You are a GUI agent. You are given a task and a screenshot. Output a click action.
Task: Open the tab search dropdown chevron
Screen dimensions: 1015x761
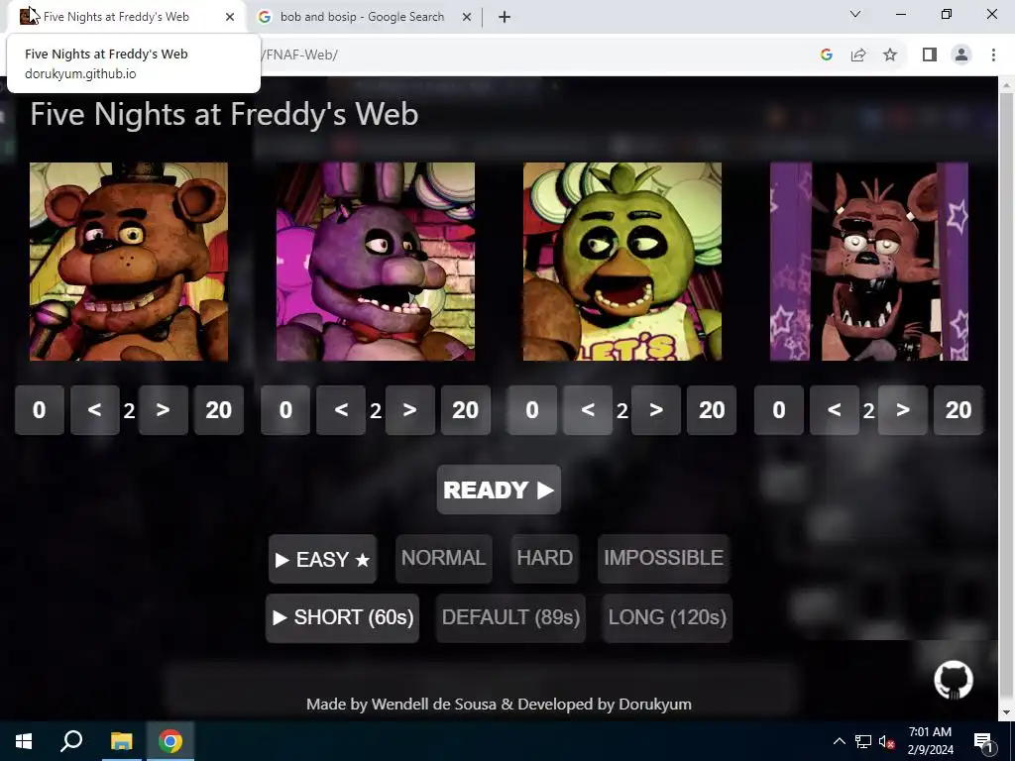[x=855, y=14]
